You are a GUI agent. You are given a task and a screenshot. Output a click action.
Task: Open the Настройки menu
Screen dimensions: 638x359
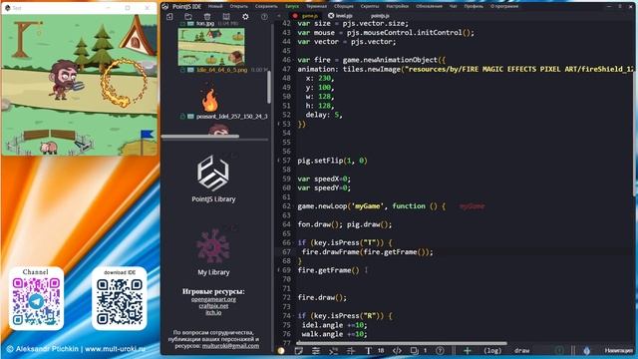(x=397, y=6)
